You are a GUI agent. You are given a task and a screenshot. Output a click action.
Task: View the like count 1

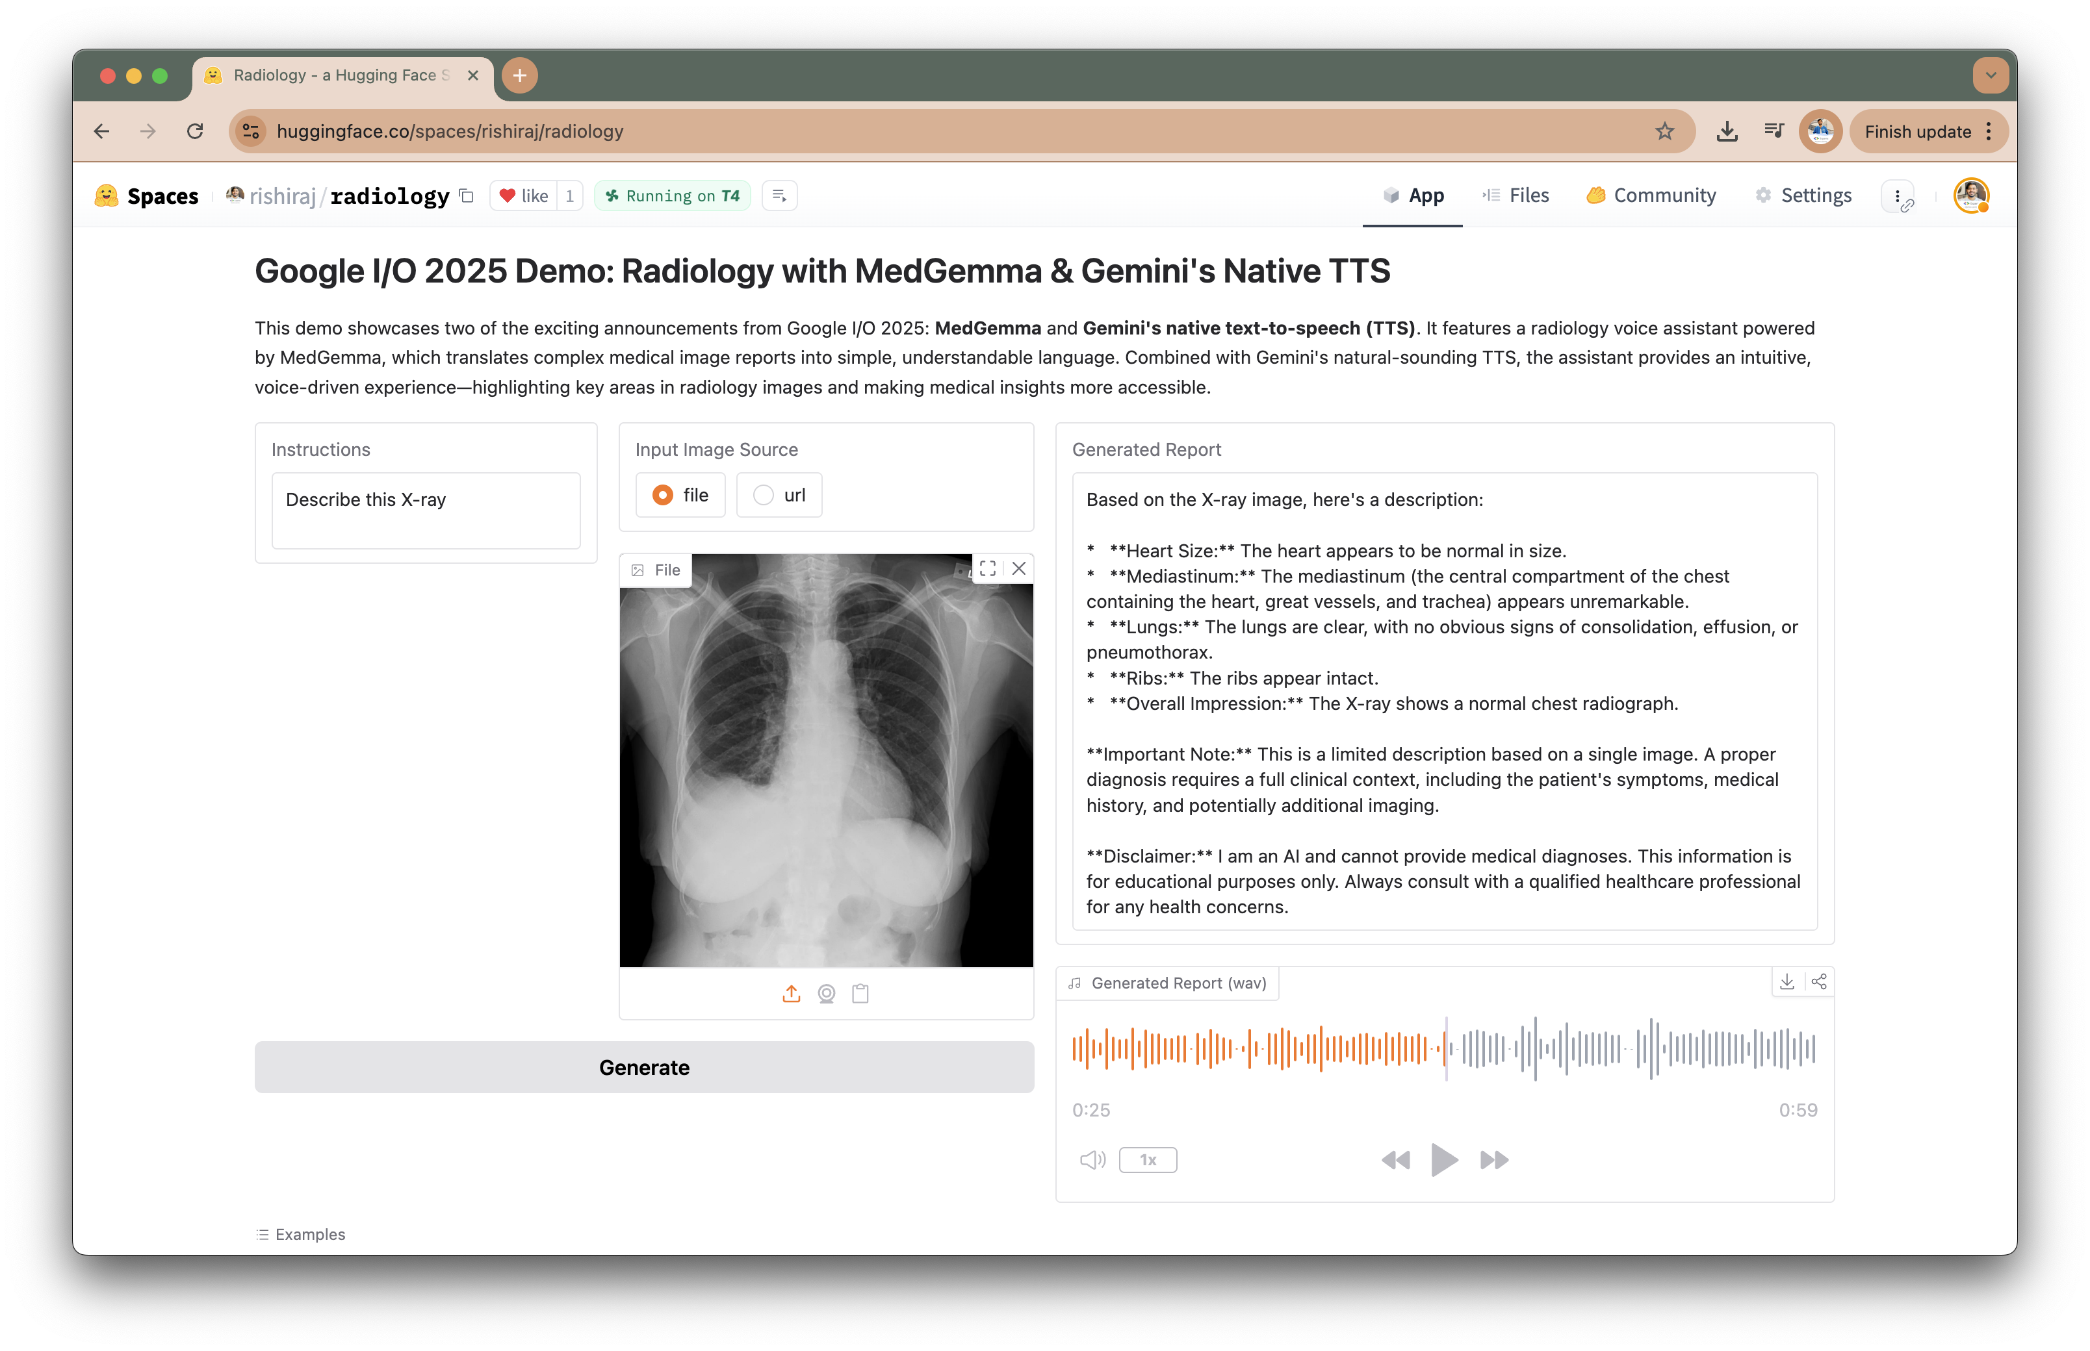(x=570, y=196)
